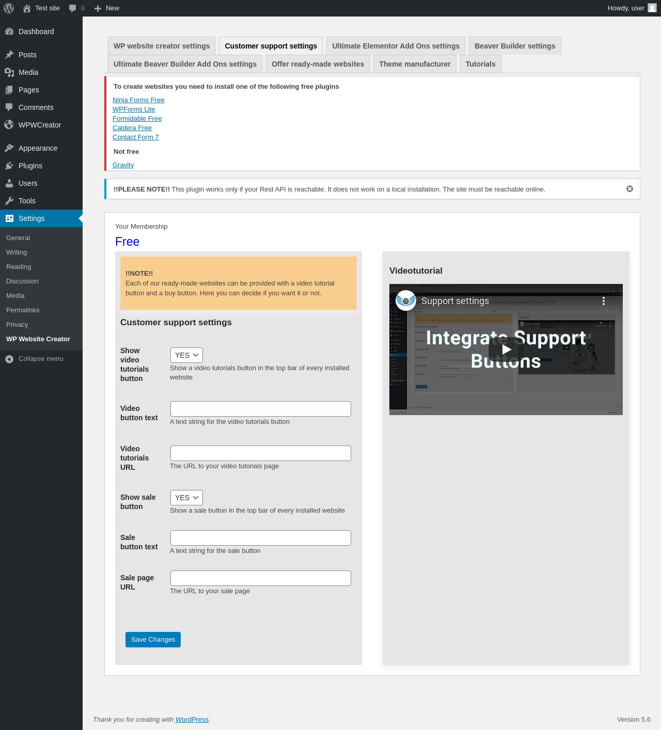661x730 pixels.
Task: Click the Tools wrench icon
Action: [9, 201]
